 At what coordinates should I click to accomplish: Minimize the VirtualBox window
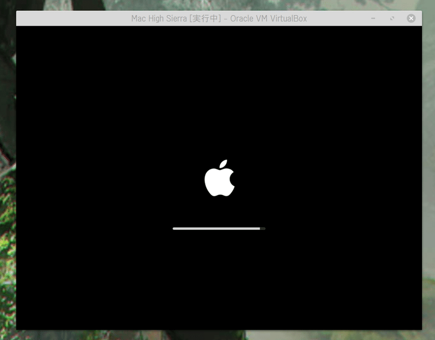373,18
